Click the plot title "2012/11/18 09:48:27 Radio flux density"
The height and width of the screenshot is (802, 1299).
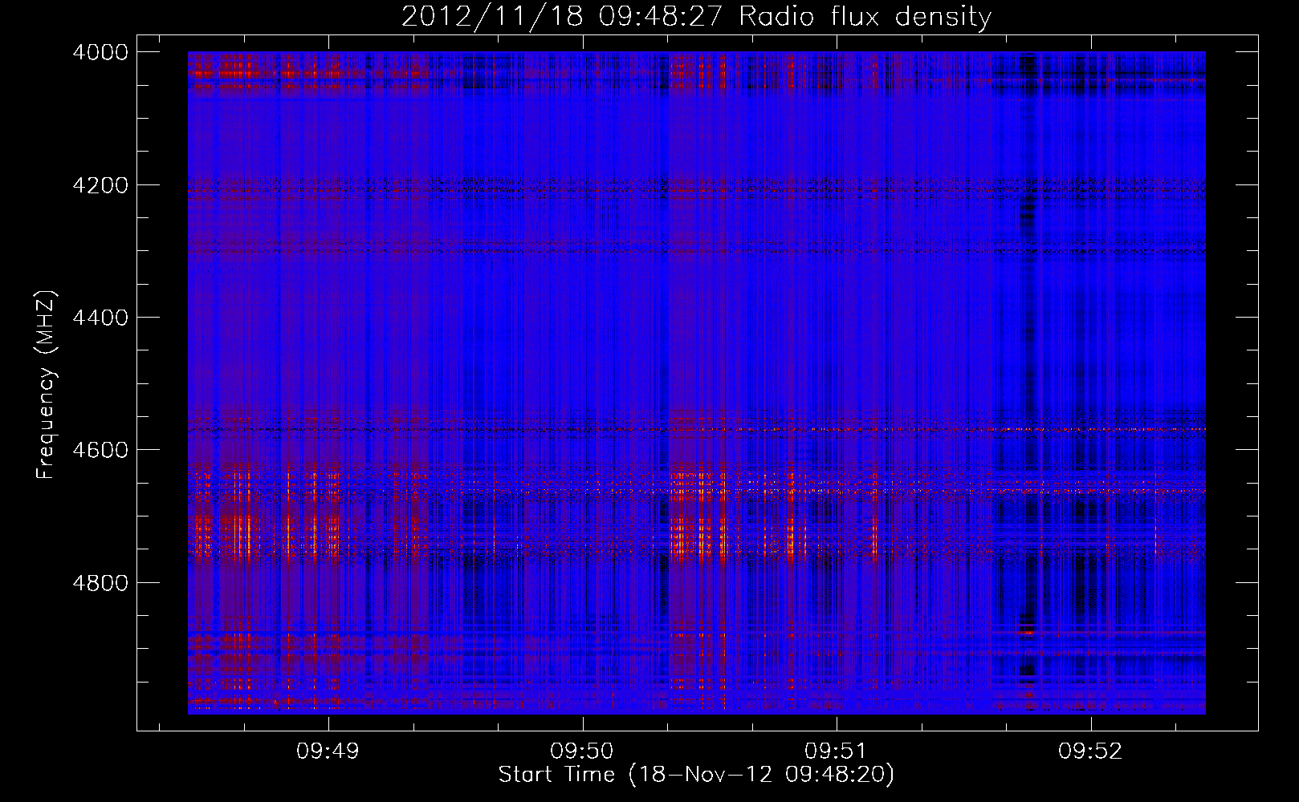click(x=696, y=17)
